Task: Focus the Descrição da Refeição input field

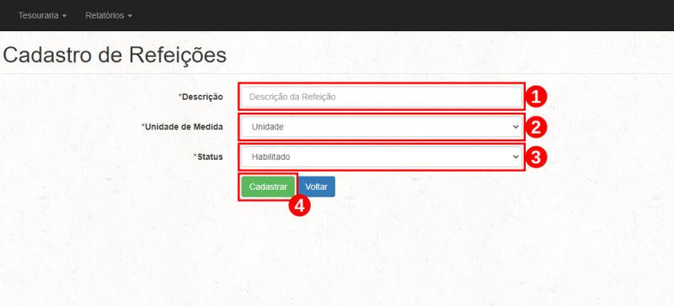Action: click(x=382, y=97)
